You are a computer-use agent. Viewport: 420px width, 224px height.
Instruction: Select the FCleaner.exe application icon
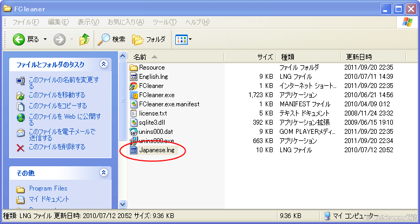(x=134, y=95)
